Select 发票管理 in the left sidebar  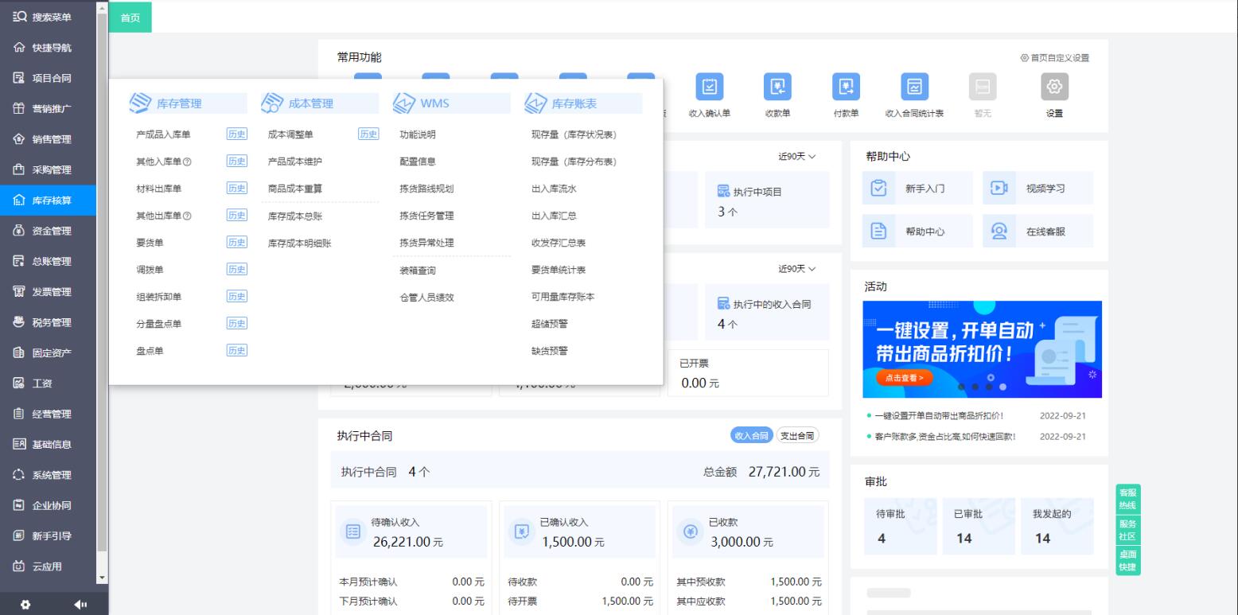pos(48,291)
